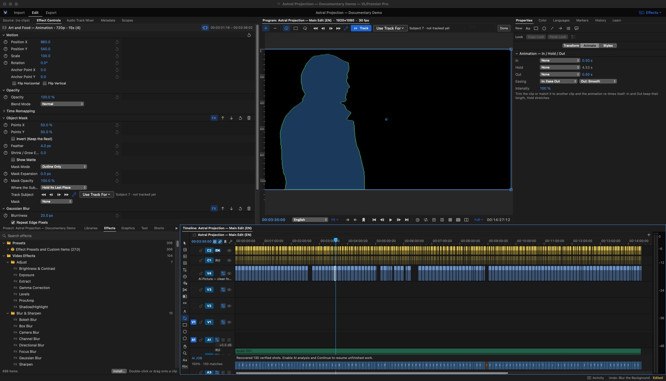666x381 pixels.
Task: Uncheck Repeat Edge Pixels
Action: [x=13, y=222]
